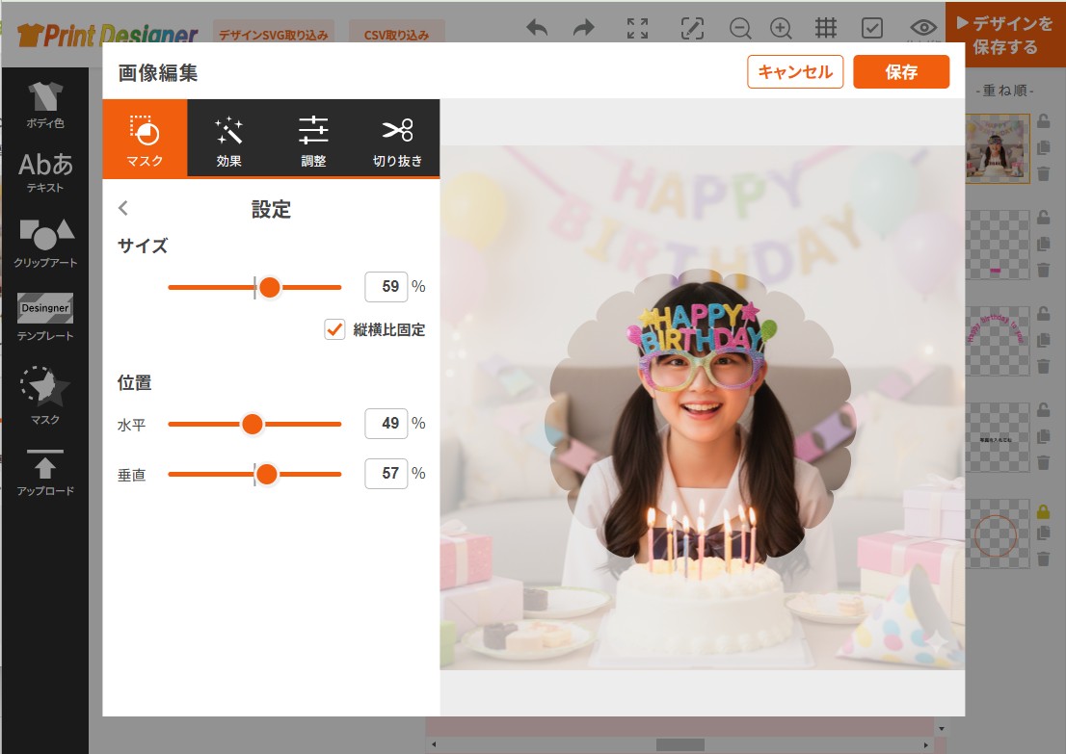Open the ボディ色 body color tool
This screenshot has height=754, width=1066.
45,104
